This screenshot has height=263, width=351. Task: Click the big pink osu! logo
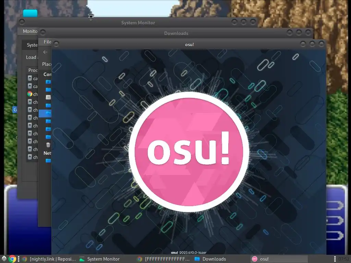189,152
